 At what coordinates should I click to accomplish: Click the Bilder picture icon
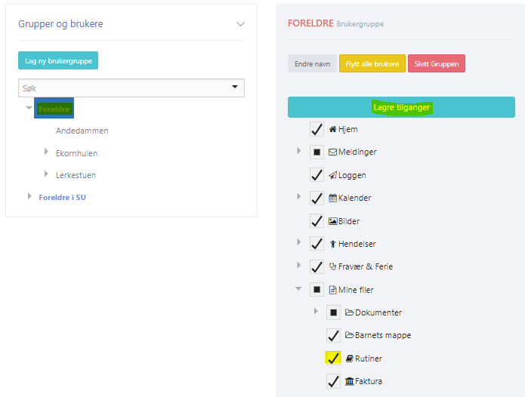332,221
